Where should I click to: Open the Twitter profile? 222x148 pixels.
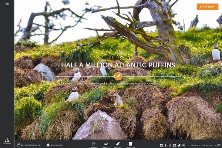pos(179,145)
